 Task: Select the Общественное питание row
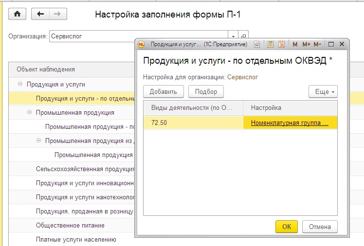pos(72,226)
